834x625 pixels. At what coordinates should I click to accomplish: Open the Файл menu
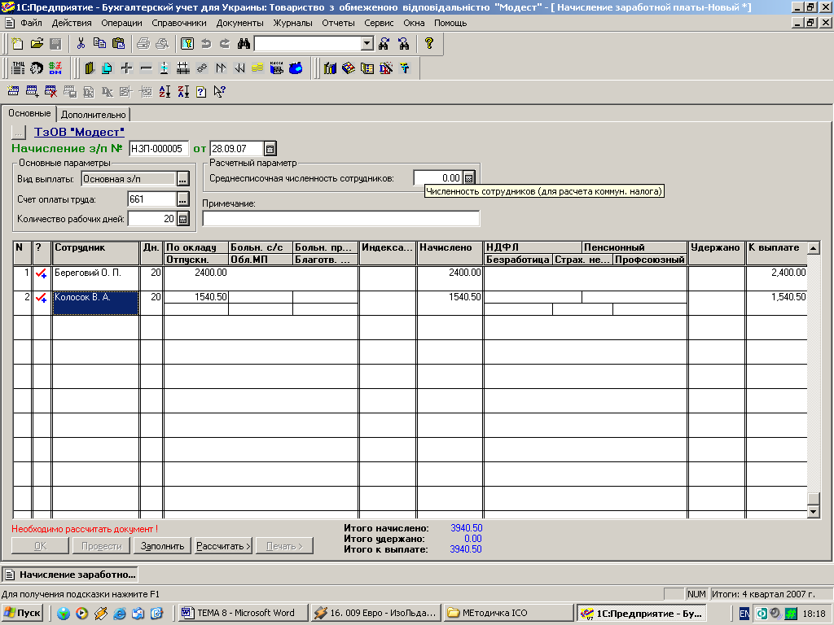(31, 23)
